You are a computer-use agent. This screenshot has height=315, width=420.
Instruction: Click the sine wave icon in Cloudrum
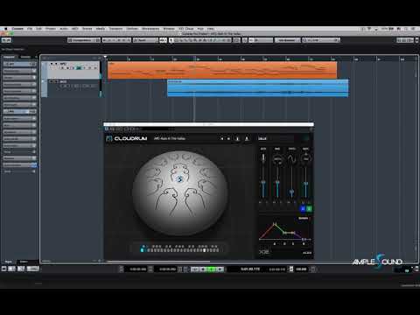[x=291, y=159]
